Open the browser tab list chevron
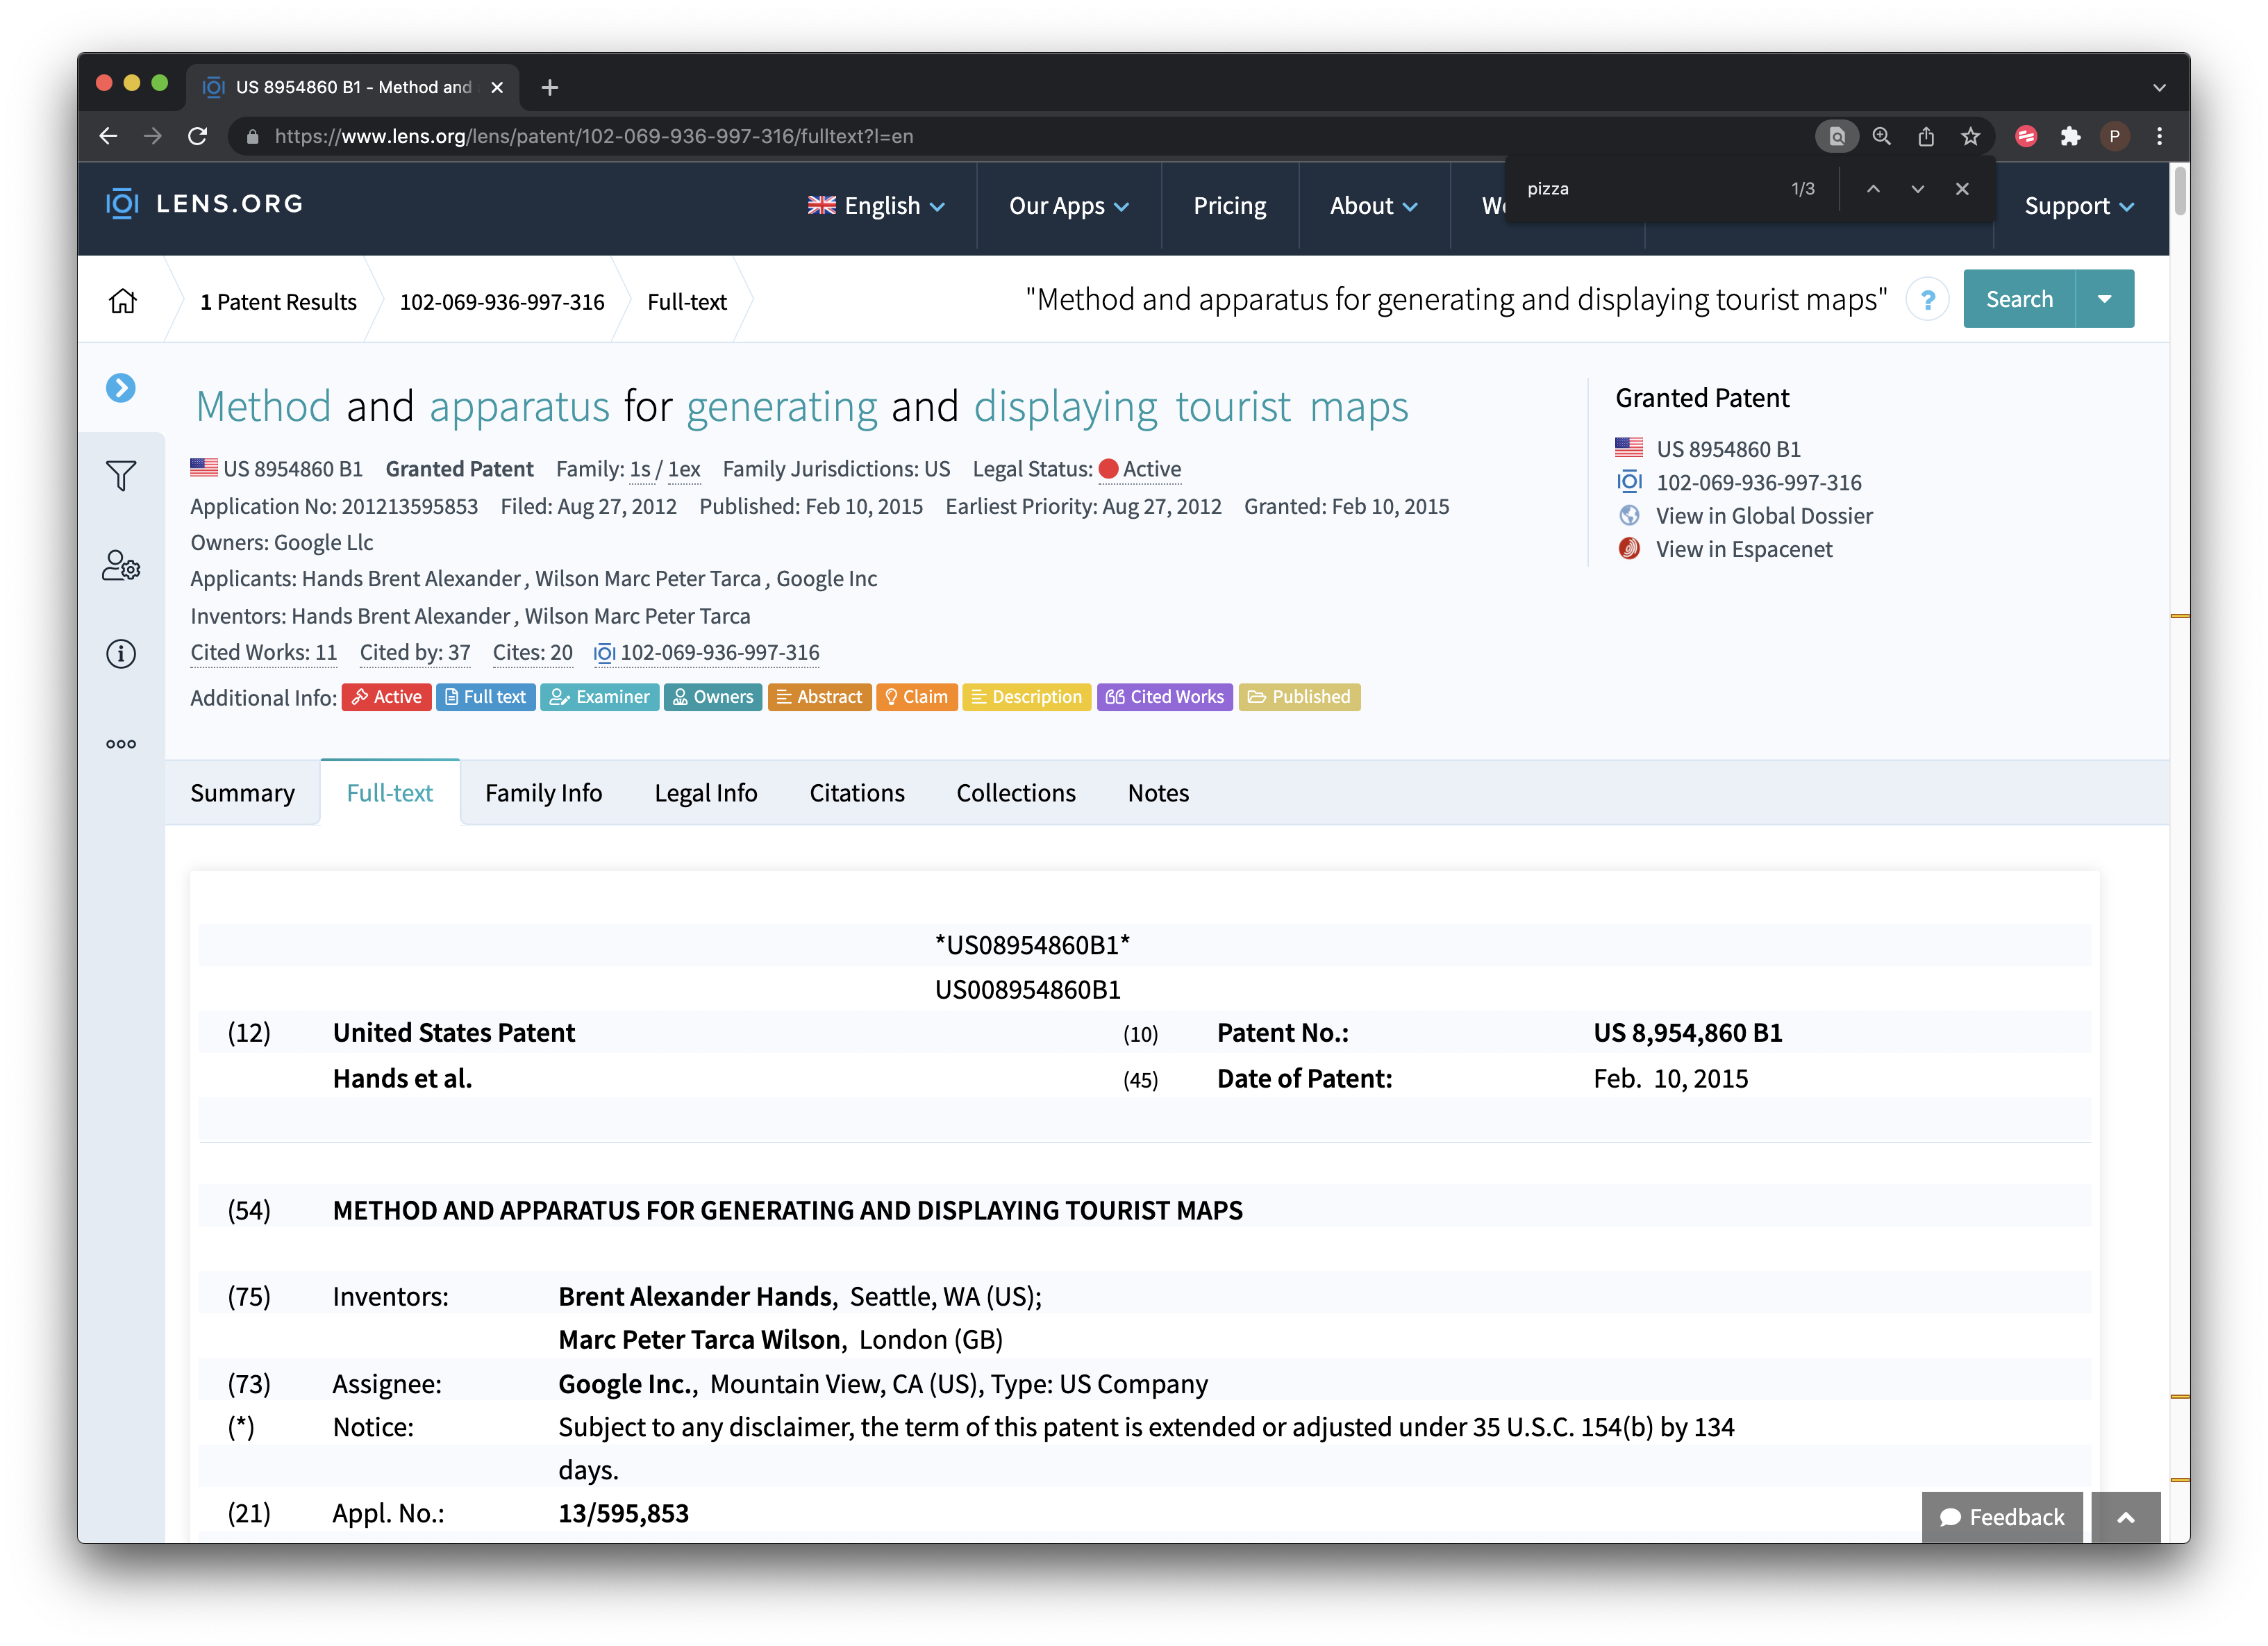The width and height of the screenshot is (2268, 1646). 2159,88
